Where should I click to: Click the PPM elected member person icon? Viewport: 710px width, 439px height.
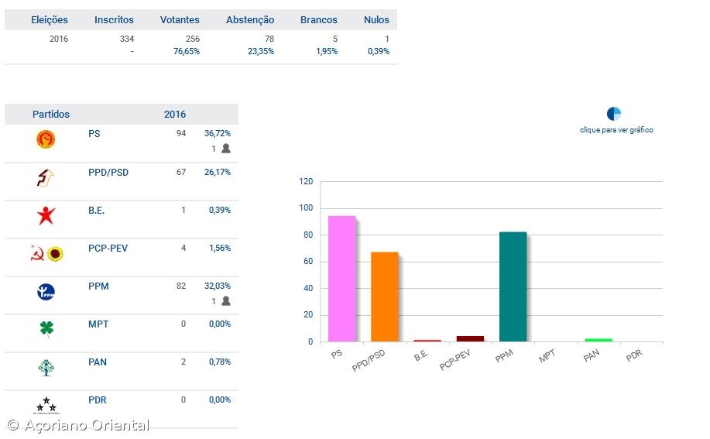[x=226, y=301]
